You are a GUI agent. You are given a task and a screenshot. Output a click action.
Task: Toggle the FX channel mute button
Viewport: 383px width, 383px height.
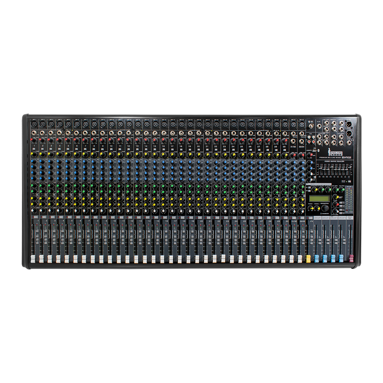tap(311, 217)
